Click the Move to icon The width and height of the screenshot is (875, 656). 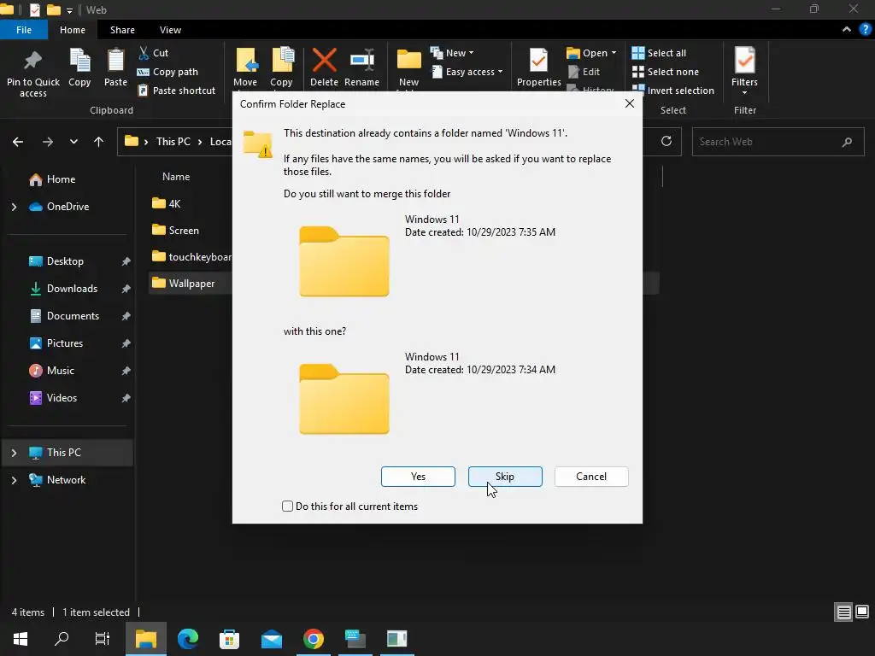pos(247,60)
